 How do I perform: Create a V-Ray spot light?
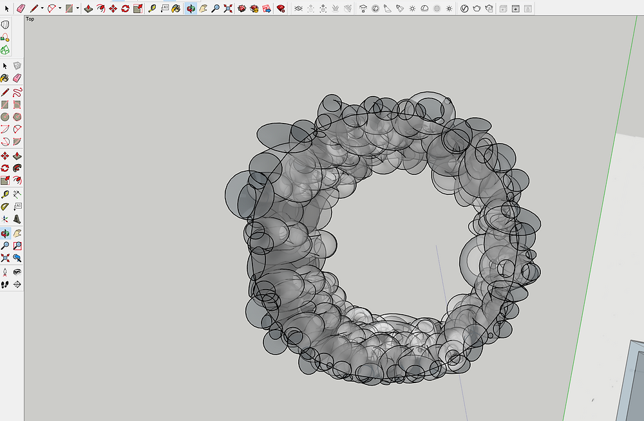388,8
